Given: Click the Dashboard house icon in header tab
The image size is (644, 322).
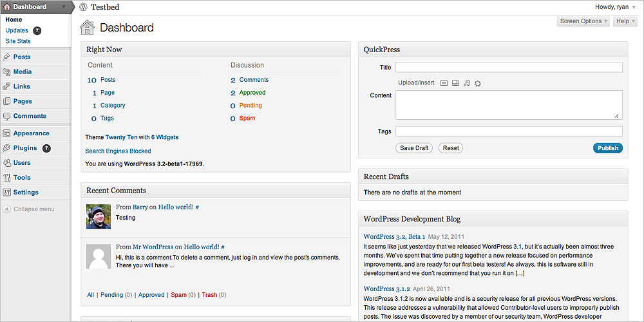Looking at the screenshot, I should pos(7,6).
